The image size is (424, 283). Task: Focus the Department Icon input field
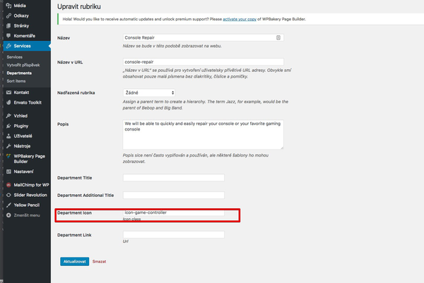pyautogui.click(x=174, y=212)
